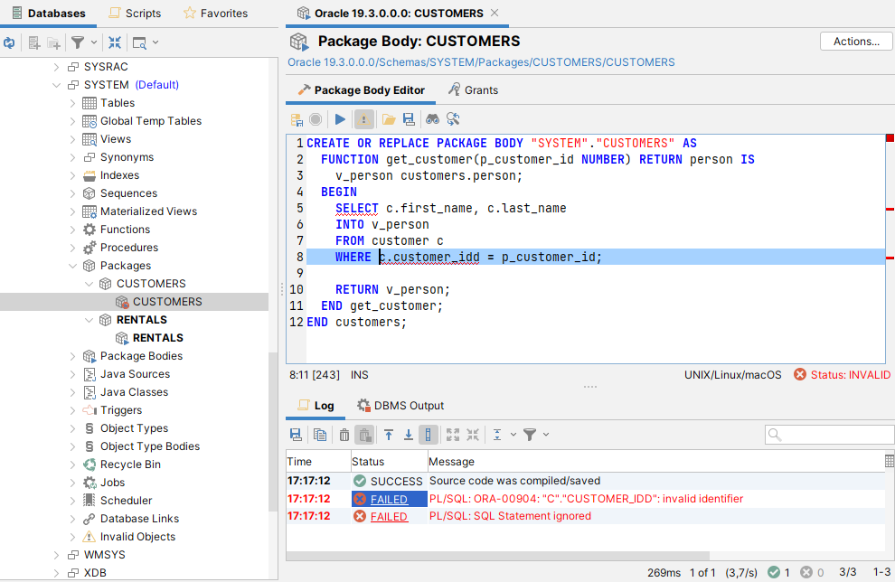
Task: Open the find/replace binoculars icon in the editor toolbar
Action: 432,118
